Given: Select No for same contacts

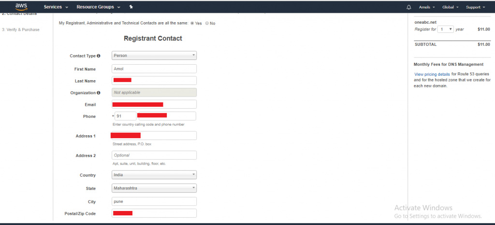Looking at the screenshot, I should point(207,23).
